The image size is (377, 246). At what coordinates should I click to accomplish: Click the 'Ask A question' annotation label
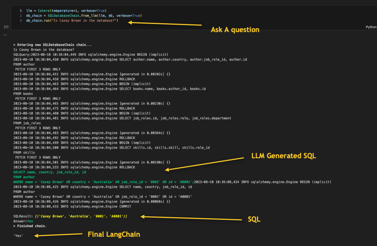235,30
